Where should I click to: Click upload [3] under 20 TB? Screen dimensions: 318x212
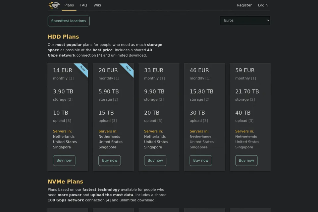(x=153, y=121)
